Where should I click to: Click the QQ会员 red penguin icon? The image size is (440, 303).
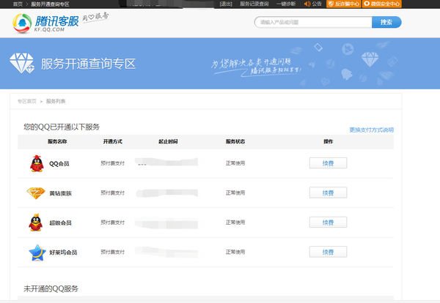37,163
